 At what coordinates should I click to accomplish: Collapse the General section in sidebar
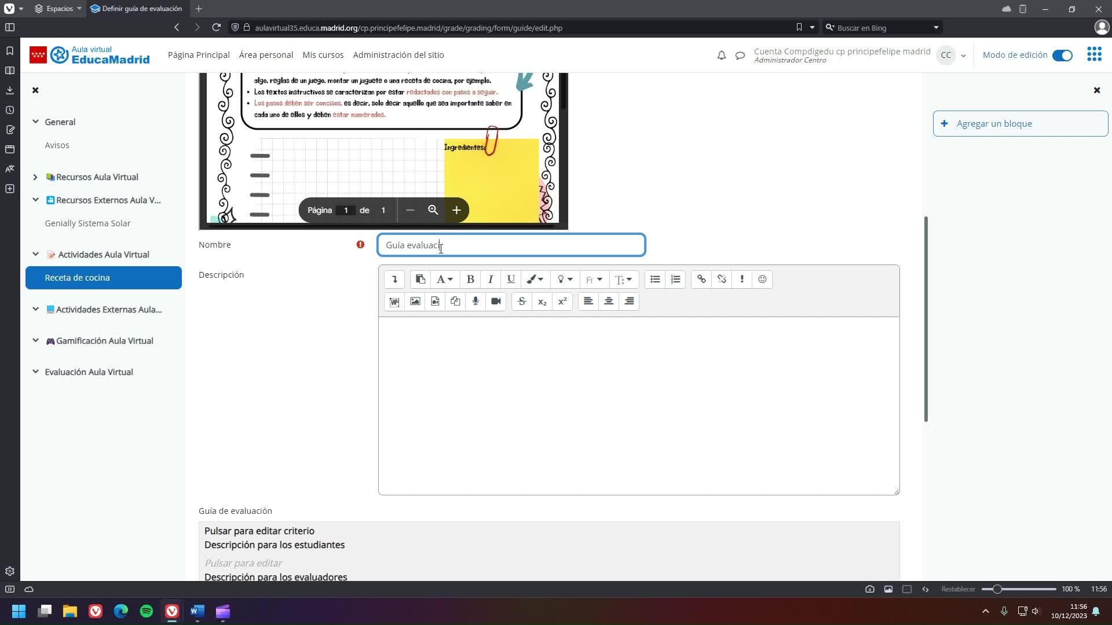(35, 122)
